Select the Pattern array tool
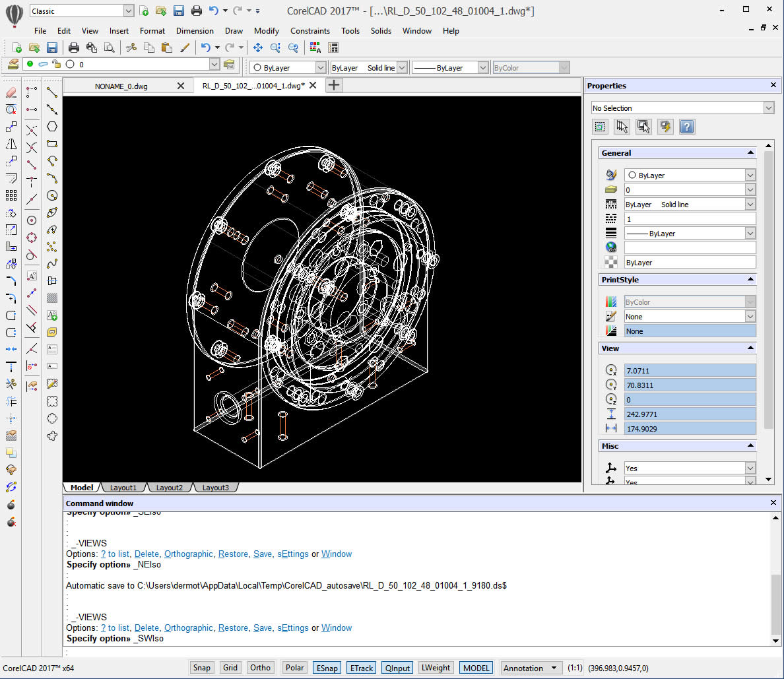 click(x=11, y=195)
